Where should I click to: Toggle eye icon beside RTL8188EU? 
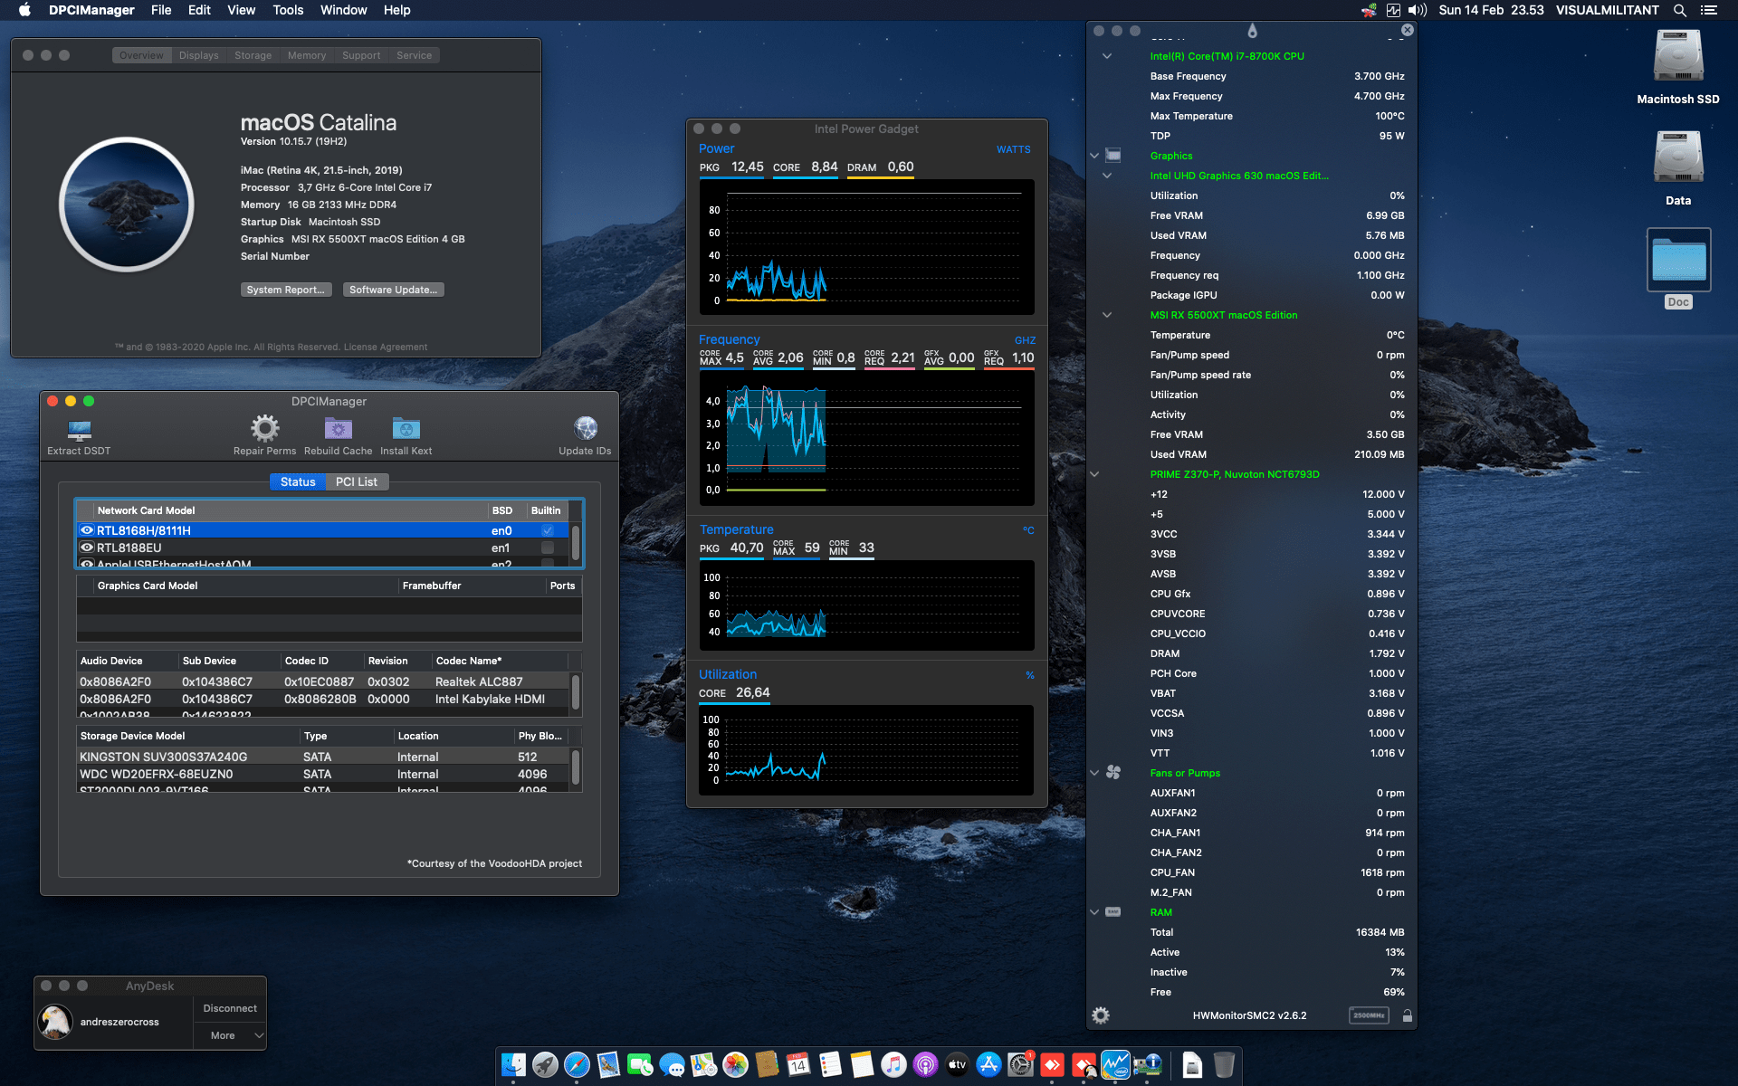tap(87, 548)
